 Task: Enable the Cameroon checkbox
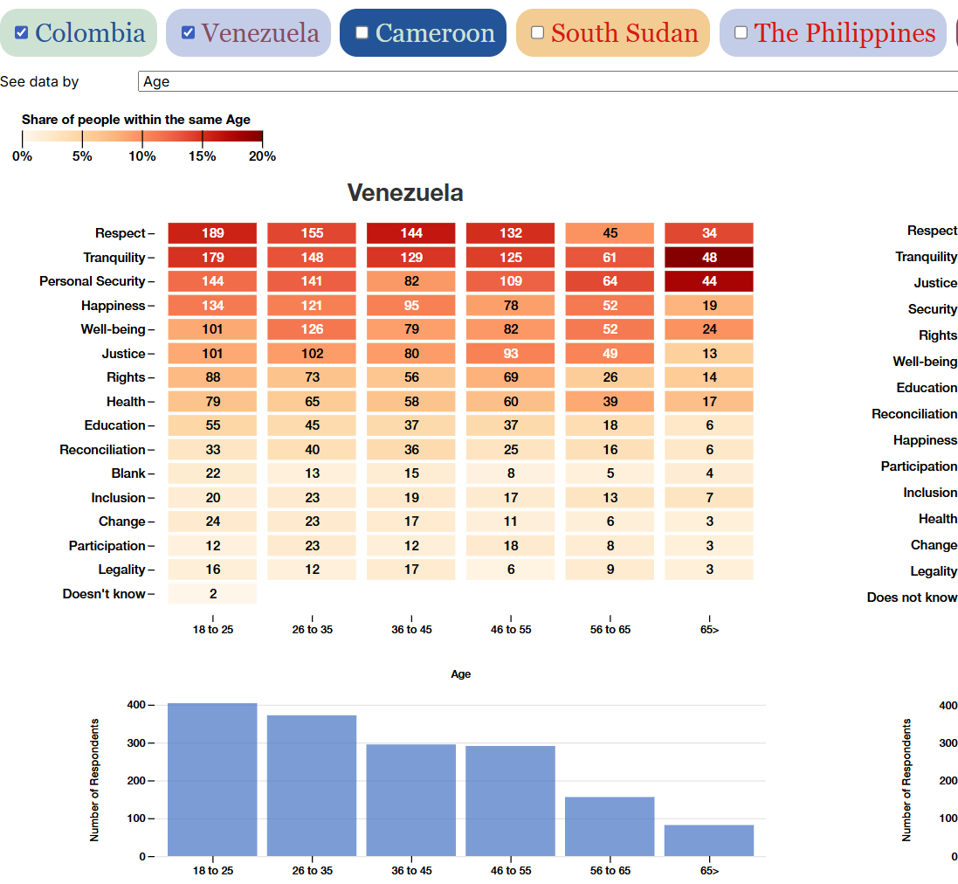pos(361,31)
